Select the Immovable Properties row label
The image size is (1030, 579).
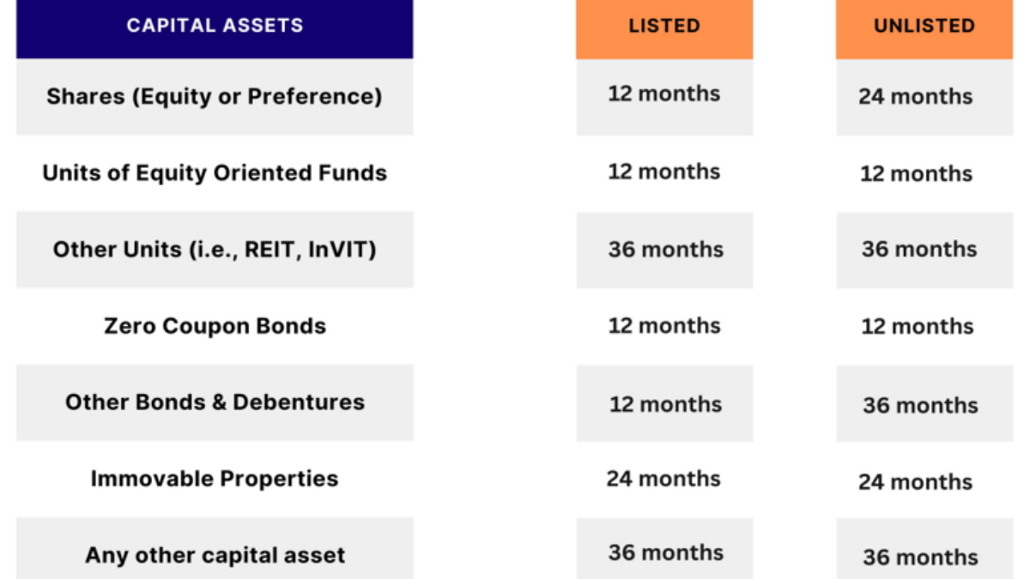tap(215, 479)
